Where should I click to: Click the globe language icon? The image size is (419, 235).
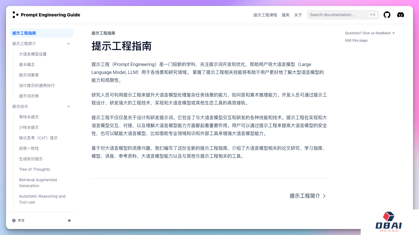click(x=14, y=221)
